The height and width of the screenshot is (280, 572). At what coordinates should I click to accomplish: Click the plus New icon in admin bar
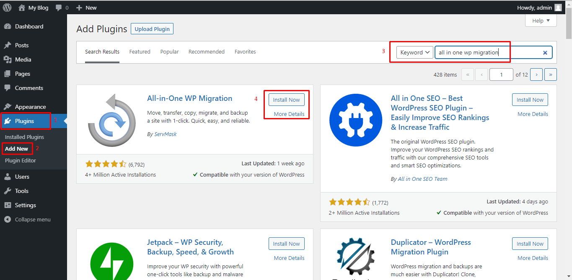tap(79, 8)
